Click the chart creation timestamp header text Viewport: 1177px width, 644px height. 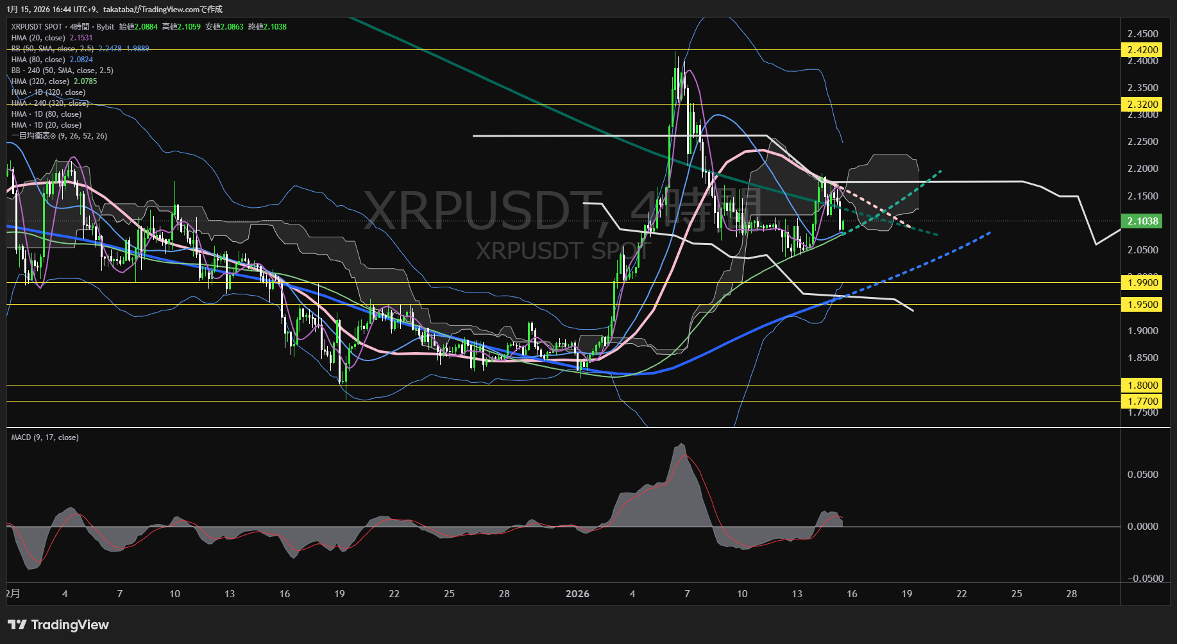click(115, 9)
